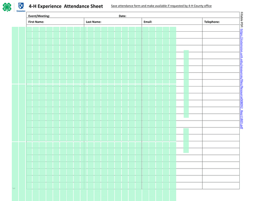
Task: Click the underlined save attendance form note
Action: tap(161, 6)
